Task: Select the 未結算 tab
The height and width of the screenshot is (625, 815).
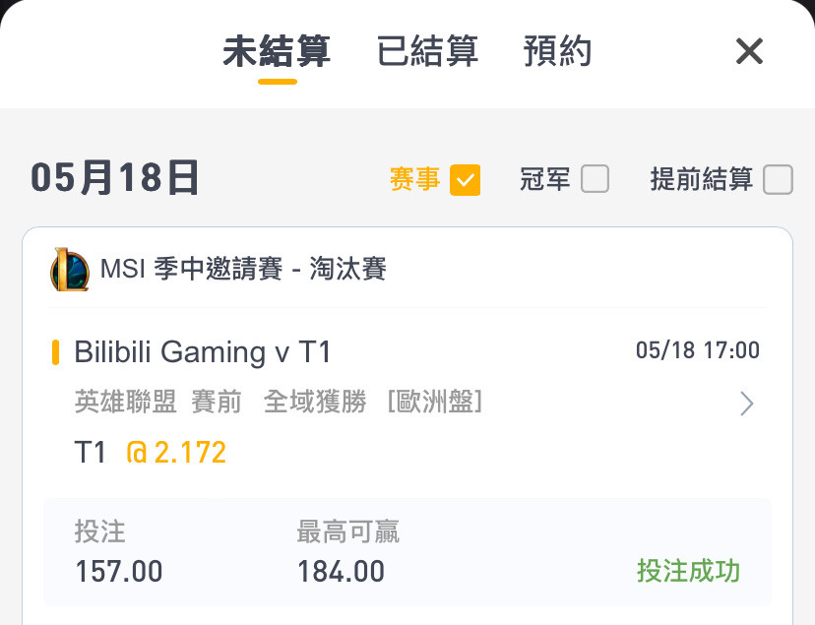Action: (x=277, y=51)
